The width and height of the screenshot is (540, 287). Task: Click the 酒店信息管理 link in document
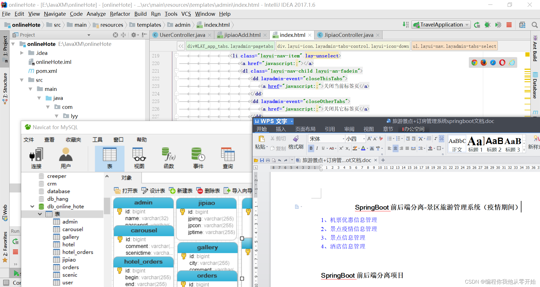coord(348,246)
